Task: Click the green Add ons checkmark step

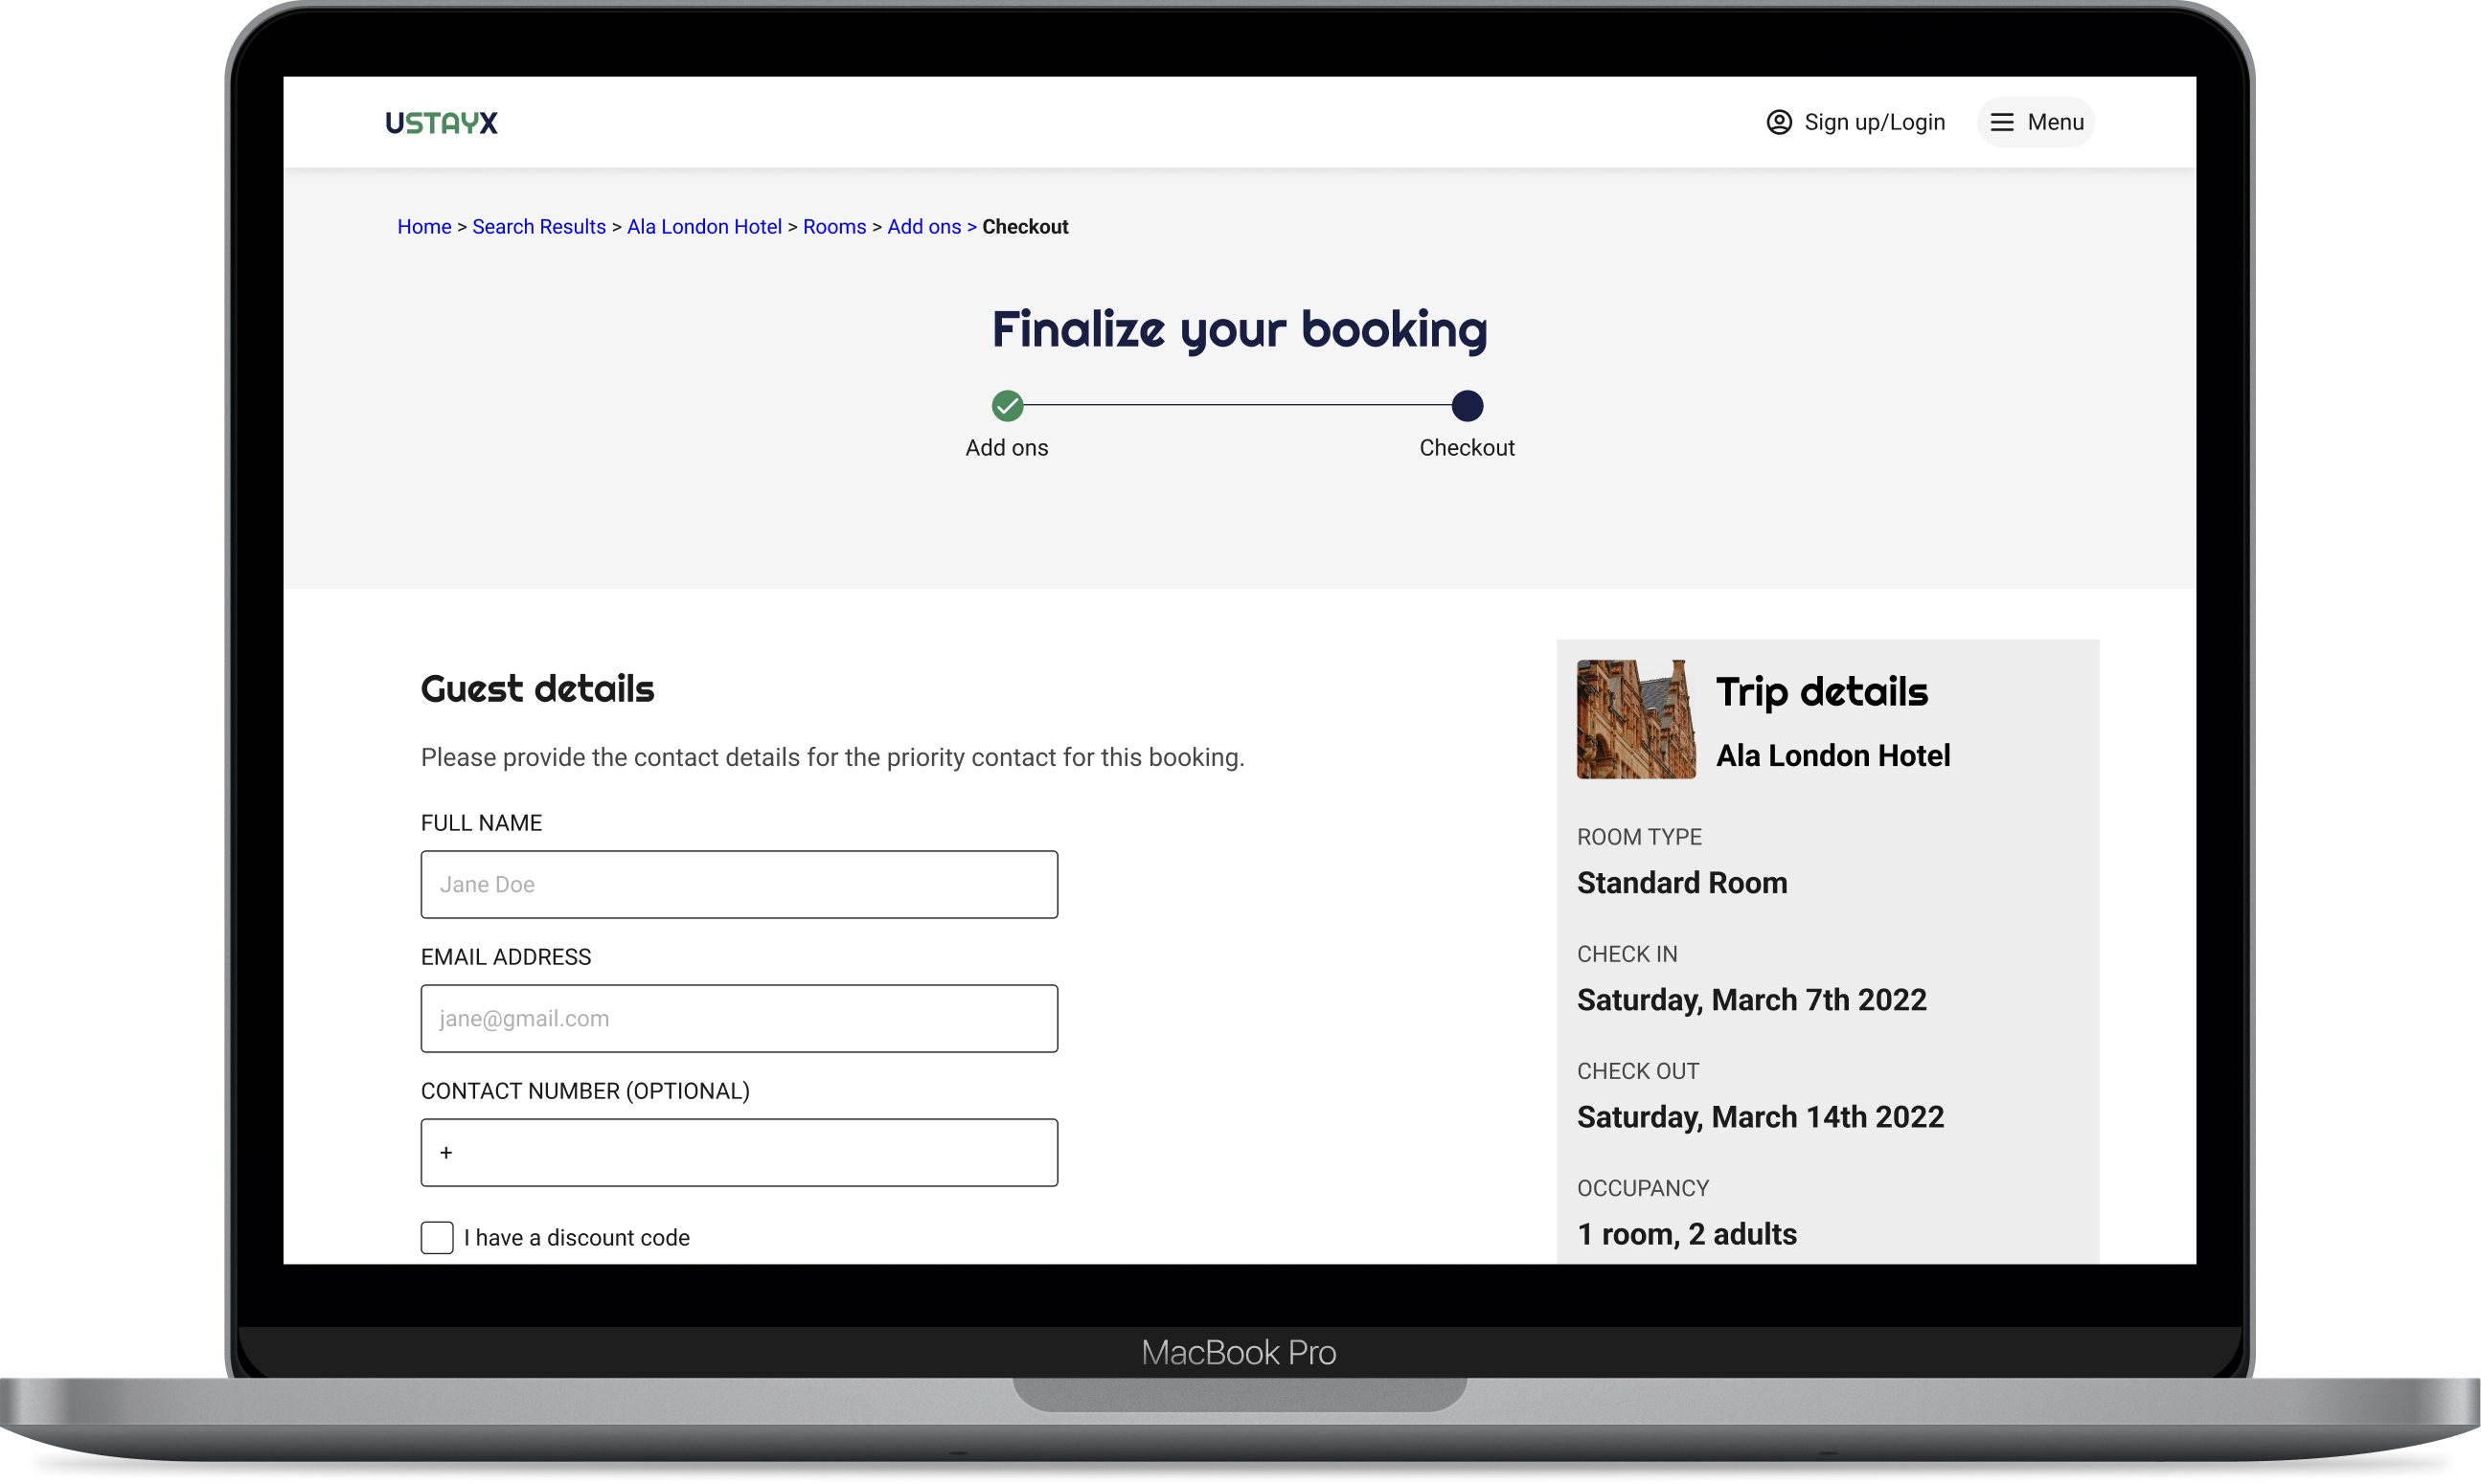Action: coord(1008,406)
